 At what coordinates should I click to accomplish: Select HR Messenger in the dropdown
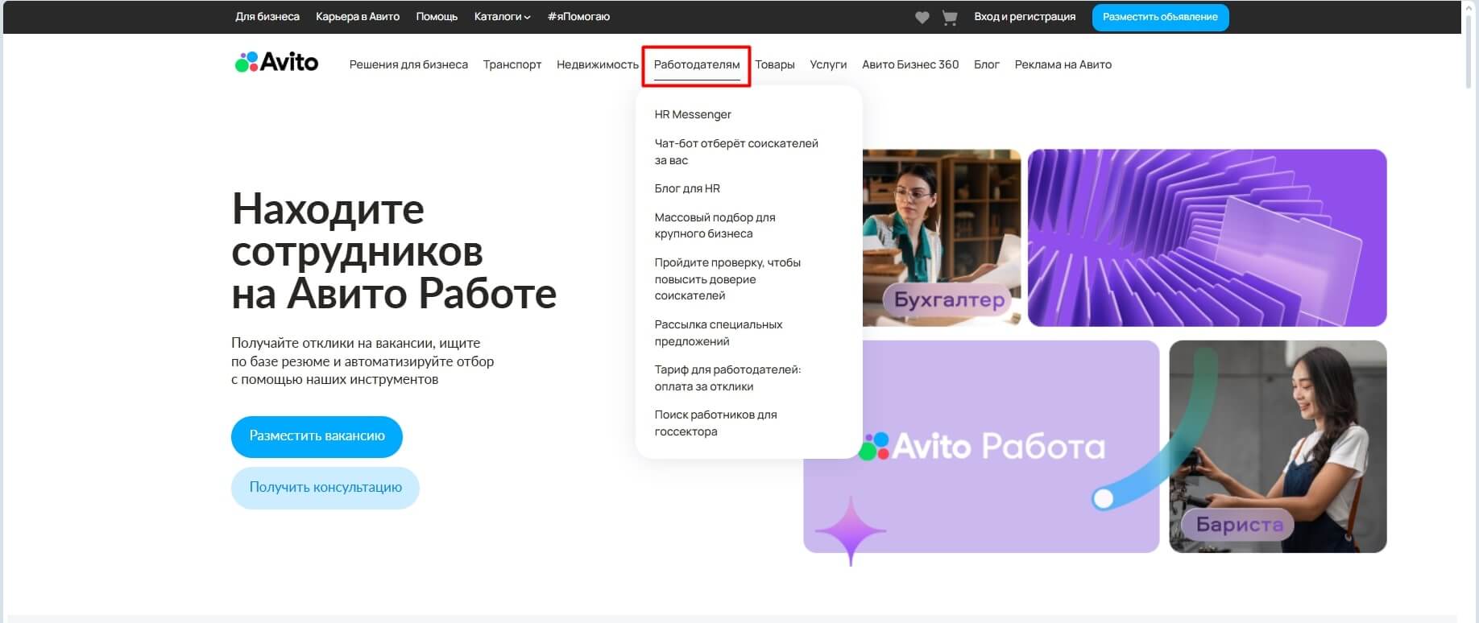click(x=693, y=114)
